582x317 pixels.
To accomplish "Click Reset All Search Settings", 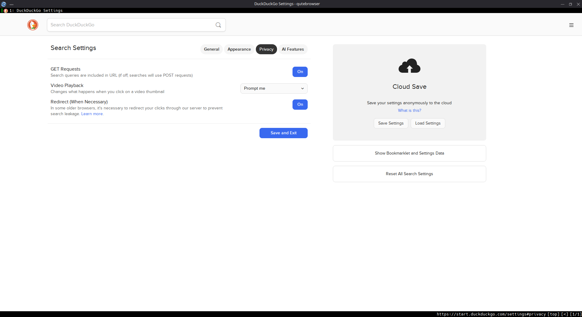I will click(x=410, y=174).
